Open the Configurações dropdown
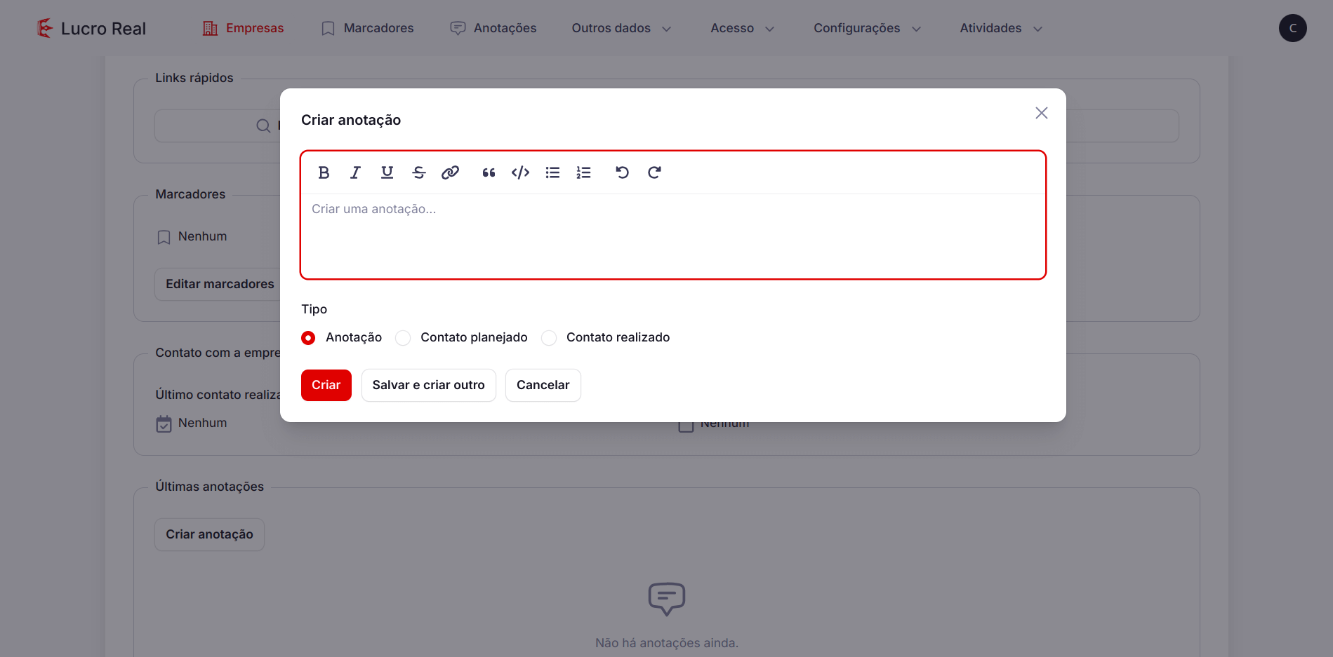 tap(867, 28)
